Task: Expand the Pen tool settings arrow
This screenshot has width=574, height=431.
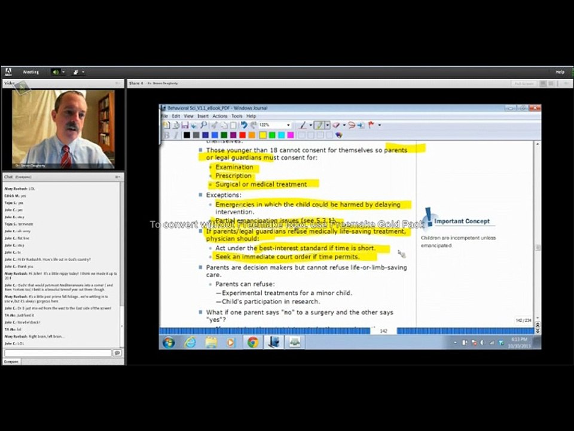Action: tap(311, 125)
